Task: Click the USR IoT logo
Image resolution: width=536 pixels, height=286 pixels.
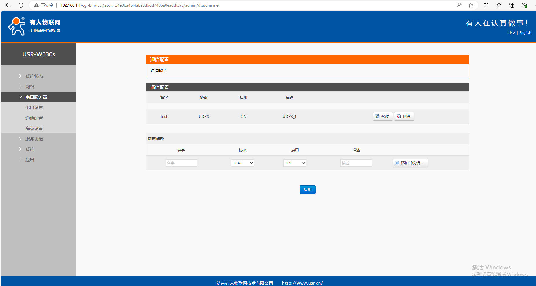Action: pyautogui.click(x=34, y=26)
